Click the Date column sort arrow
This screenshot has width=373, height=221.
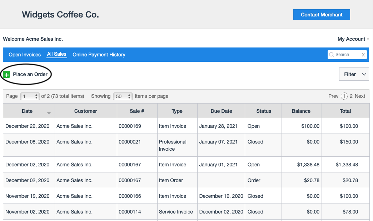(x=49, y=113)
